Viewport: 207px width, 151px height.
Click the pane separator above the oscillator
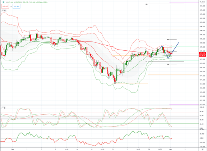pos(99,106)
